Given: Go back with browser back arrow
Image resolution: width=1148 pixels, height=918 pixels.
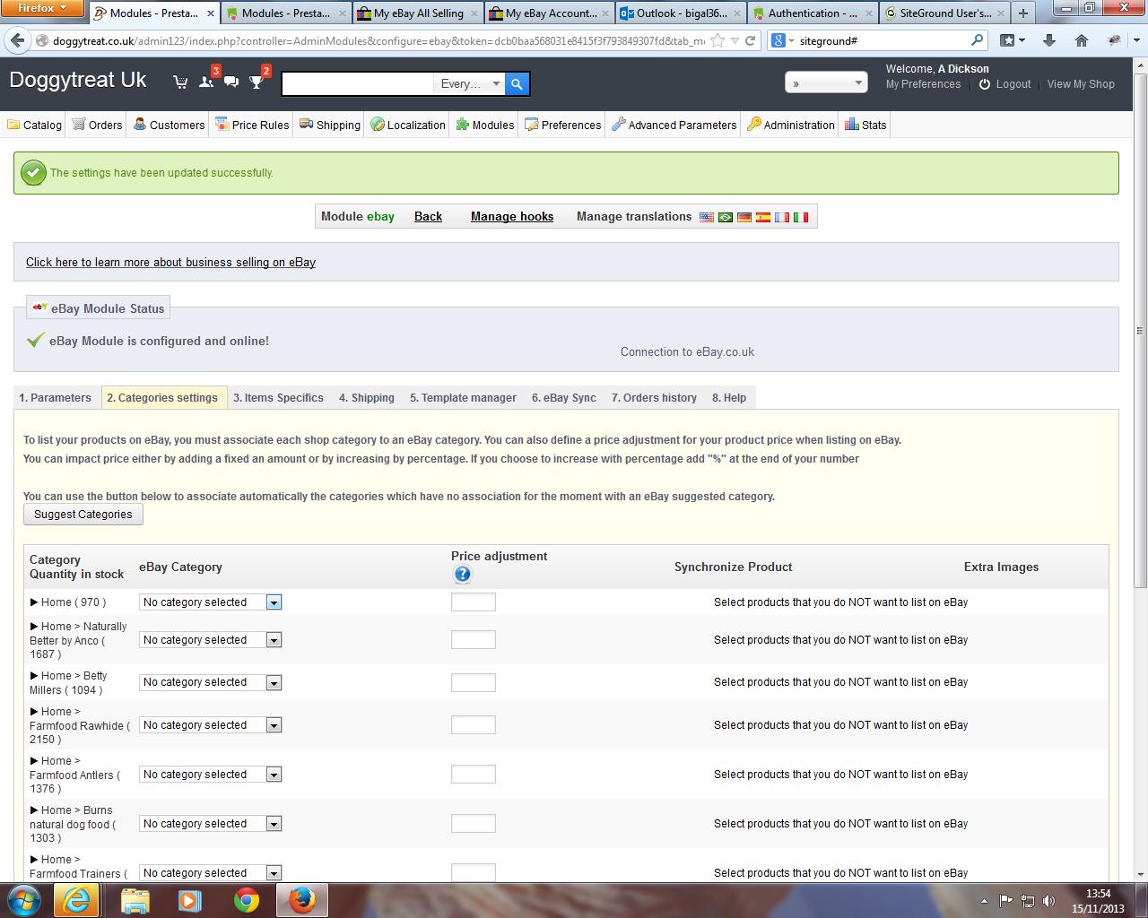Looking at the screenshot, I should [17, 40].
